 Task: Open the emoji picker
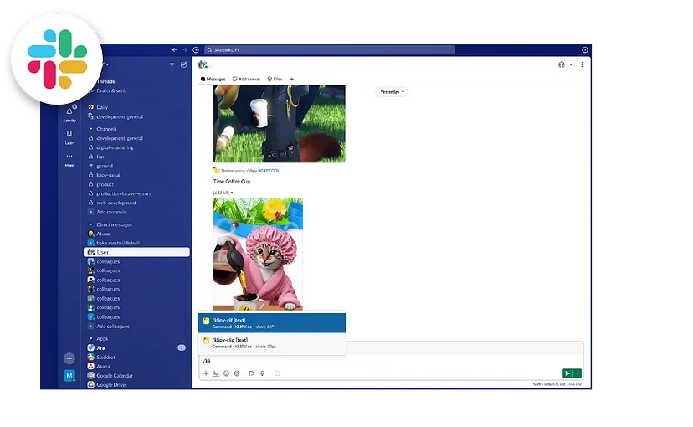226,373
